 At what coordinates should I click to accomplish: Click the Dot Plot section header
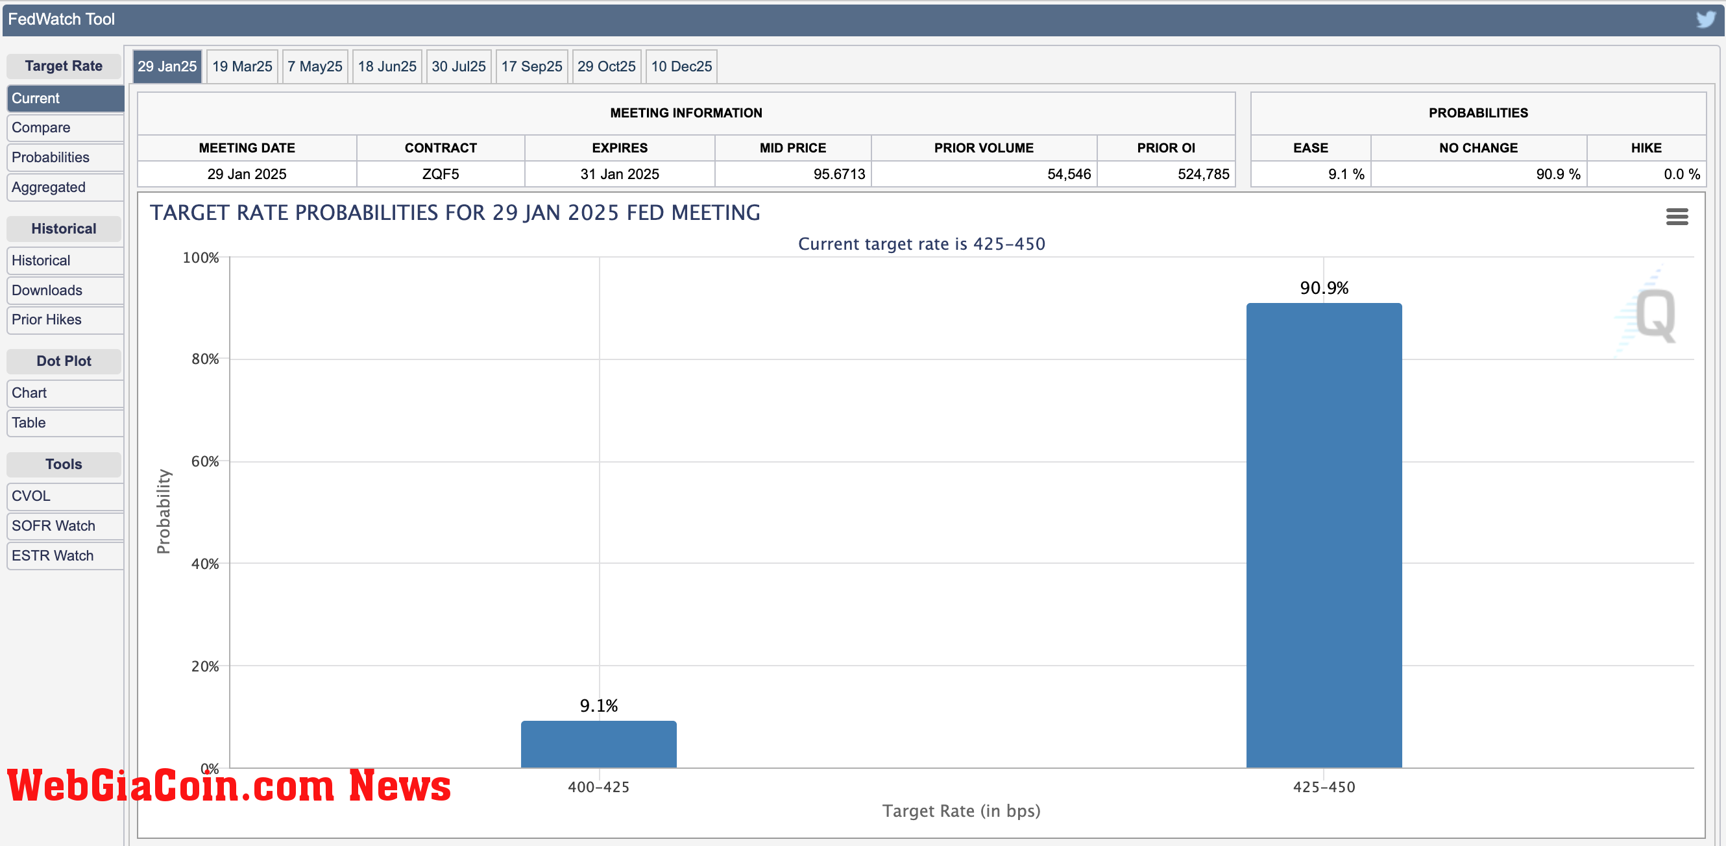[64, 361]
